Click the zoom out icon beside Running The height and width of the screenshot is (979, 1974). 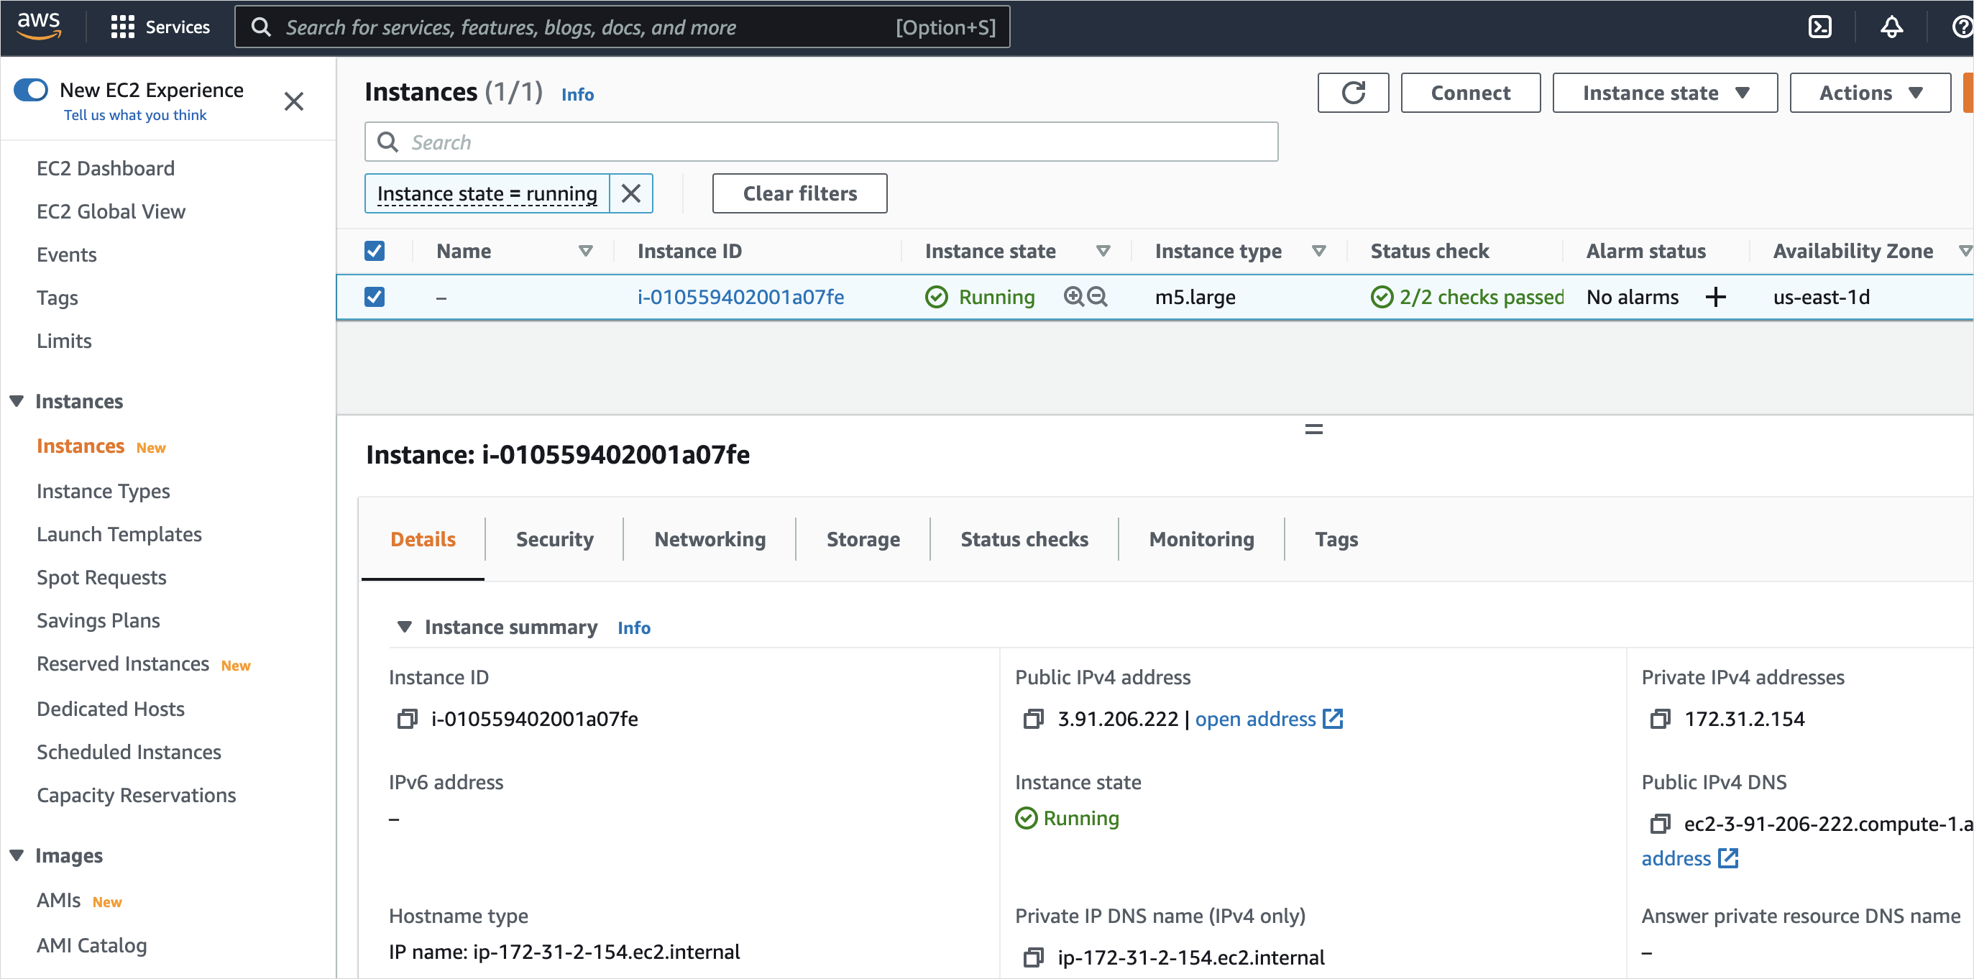[x=1098, y=296]
